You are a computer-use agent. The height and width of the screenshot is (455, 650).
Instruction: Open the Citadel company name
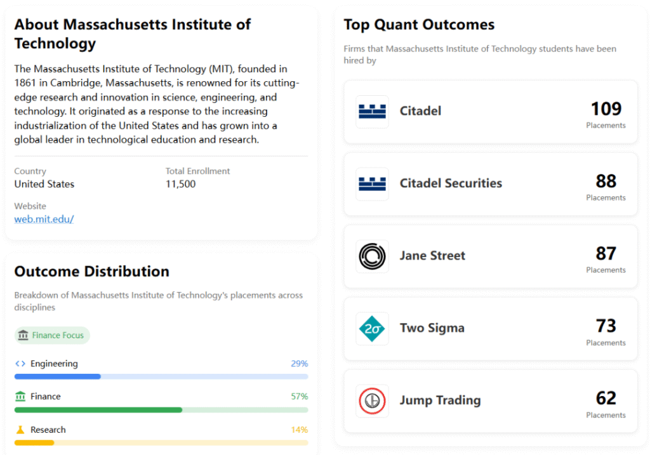click(x=420, y=111)
